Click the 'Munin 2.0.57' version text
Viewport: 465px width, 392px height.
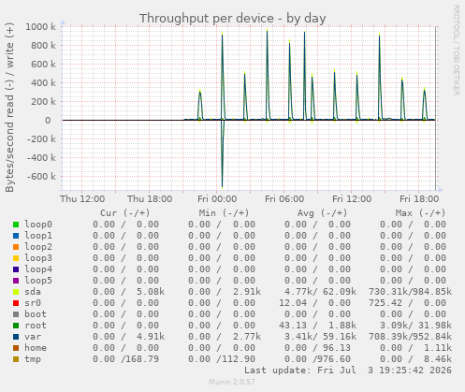tap(232, 382)
